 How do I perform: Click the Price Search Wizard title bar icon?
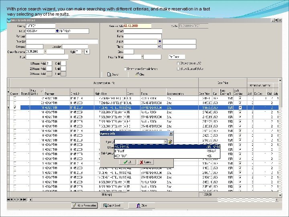point(9,20)
